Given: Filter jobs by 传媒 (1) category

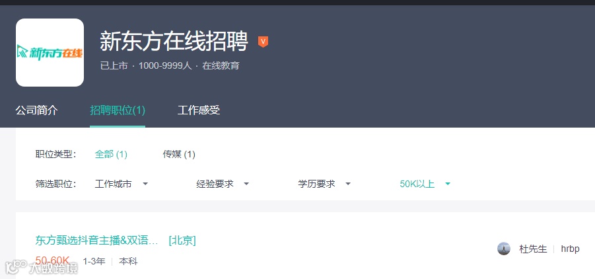Looking at the screenshot, I should tap(179, 155).
